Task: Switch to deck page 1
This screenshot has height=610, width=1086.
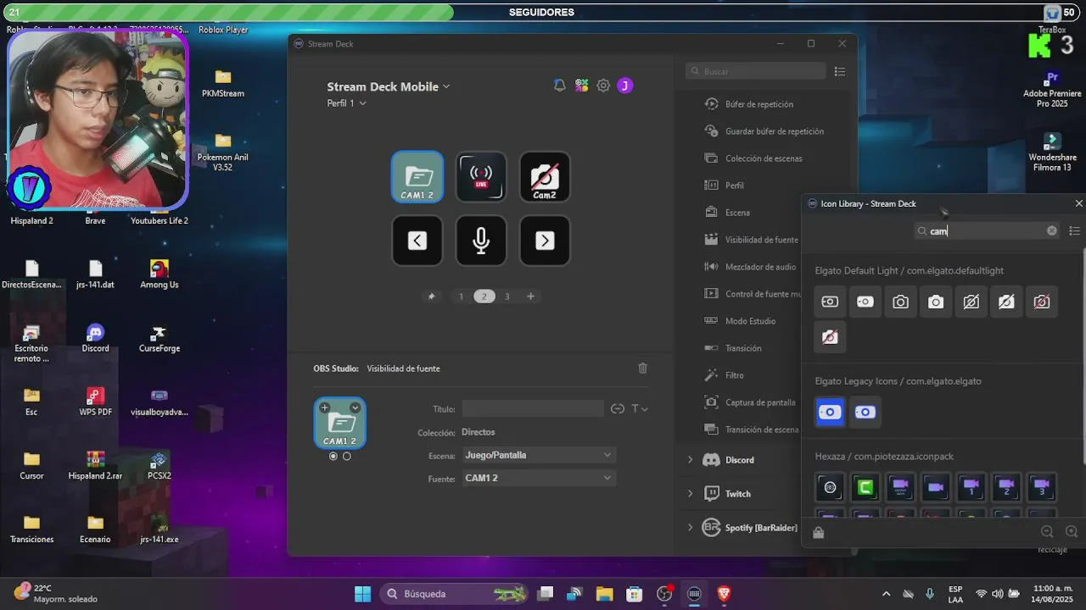Action: tap(461, 297)
